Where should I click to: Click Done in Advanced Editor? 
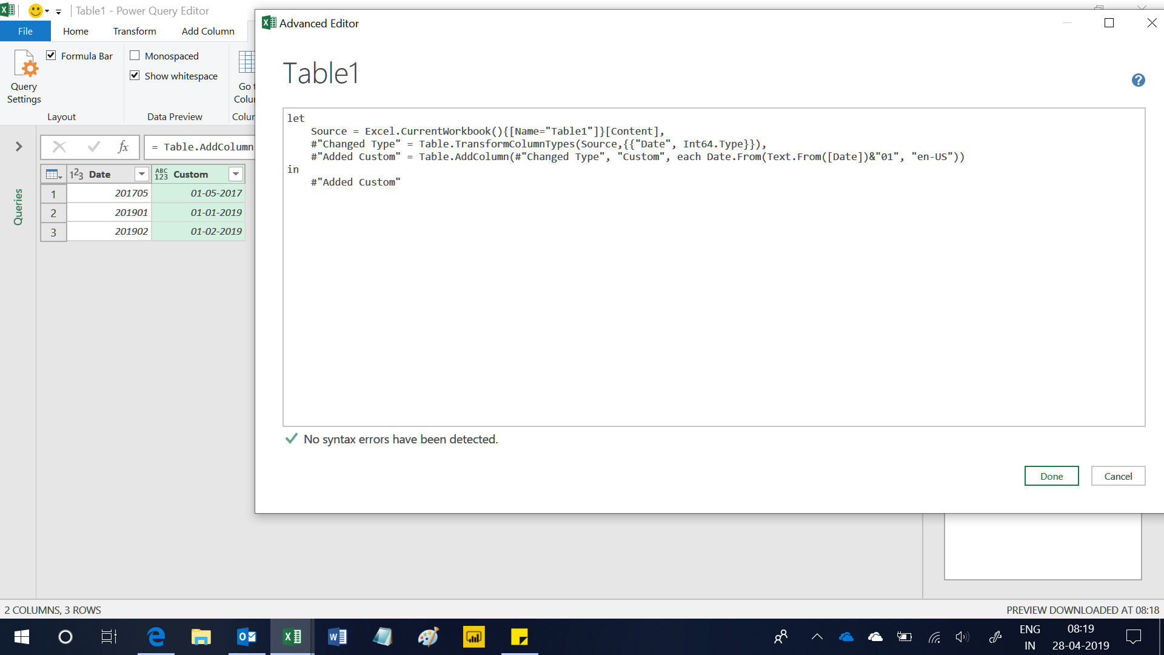pos(1051,476)
